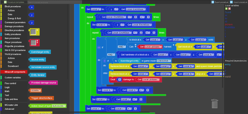Open mutator gear of game mode if block
The image size is (248, 114).
tap(104, 61)
